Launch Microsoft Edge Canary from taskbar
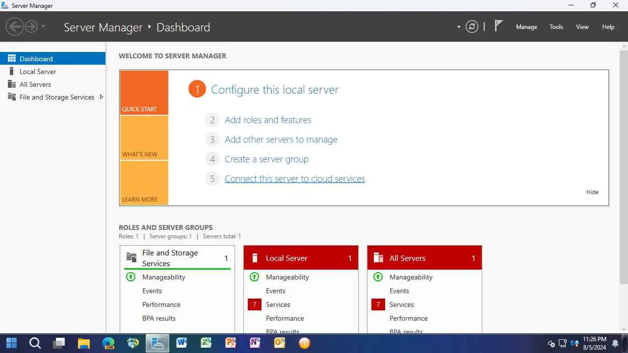628x353 pixels. (x=108, y=343)
